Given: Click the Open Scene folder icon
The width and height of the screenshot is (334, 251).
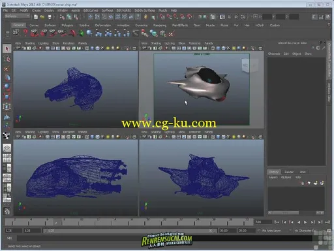Looking at the screenshot, I should point(42,17).
